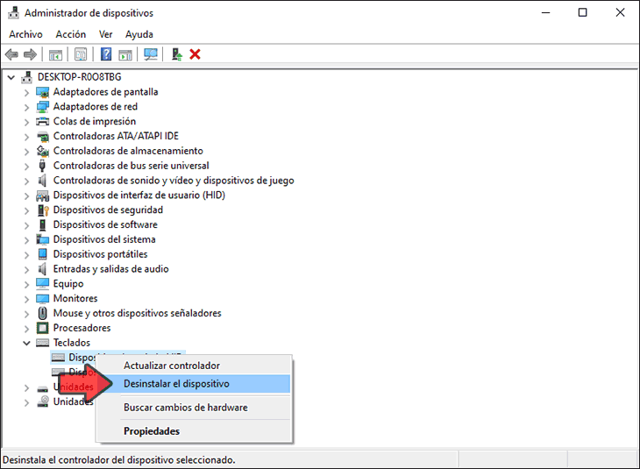Select the Monitores tree item
The width and height of the screenshot is (640, 469).
click(75, 298)
